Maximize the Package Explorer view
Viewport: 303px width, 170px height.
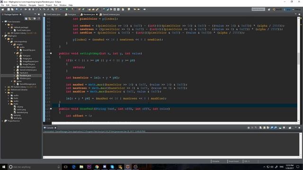(x=39, y=14)
